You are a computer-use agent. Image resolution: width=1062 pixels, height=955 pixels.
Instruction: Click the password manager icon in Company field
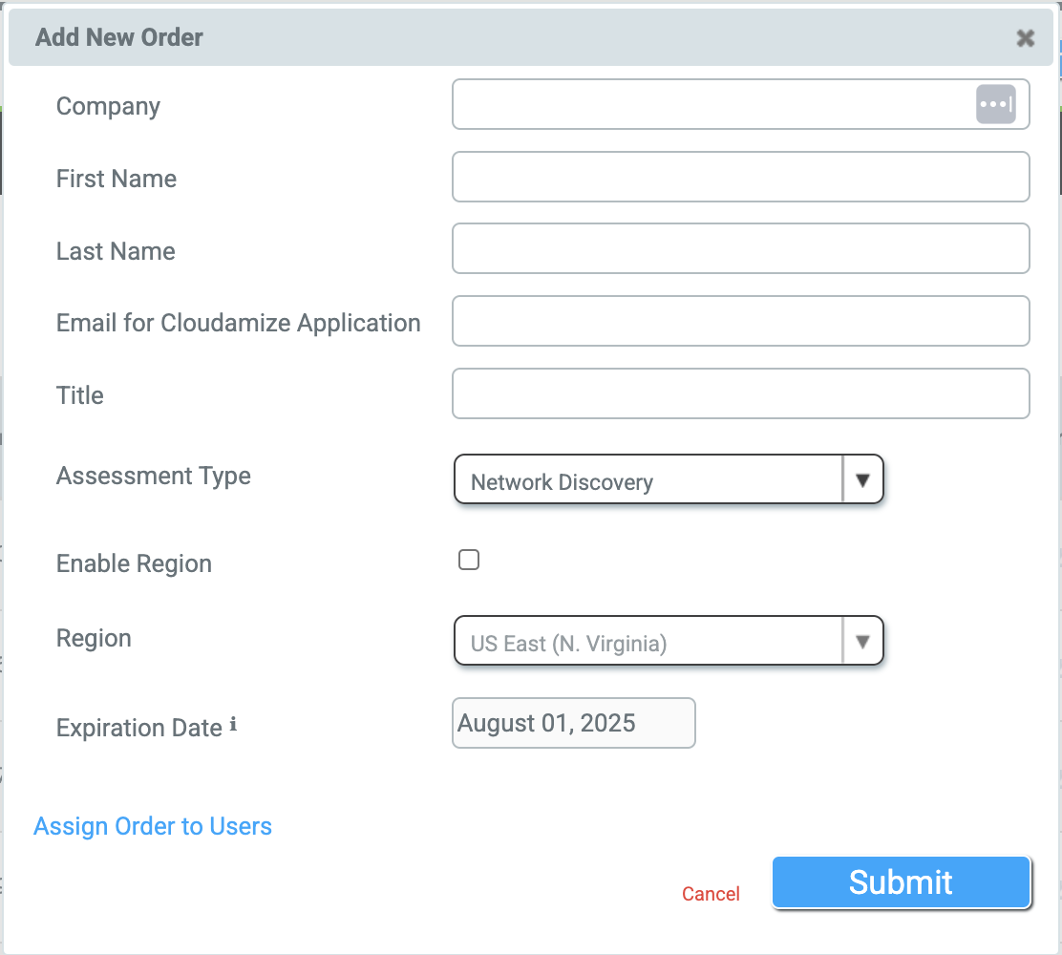(x=995, y=104)
